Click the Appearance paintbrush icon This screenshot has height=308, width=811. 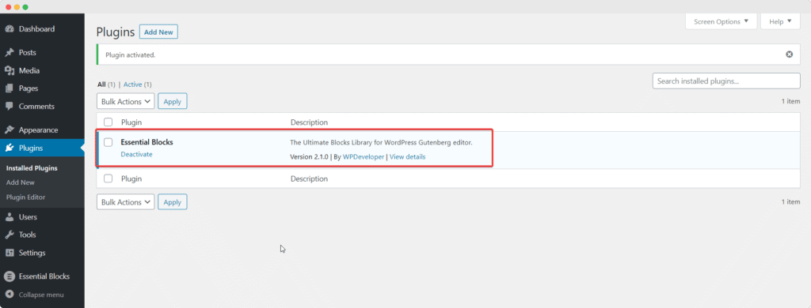point(10,130)
